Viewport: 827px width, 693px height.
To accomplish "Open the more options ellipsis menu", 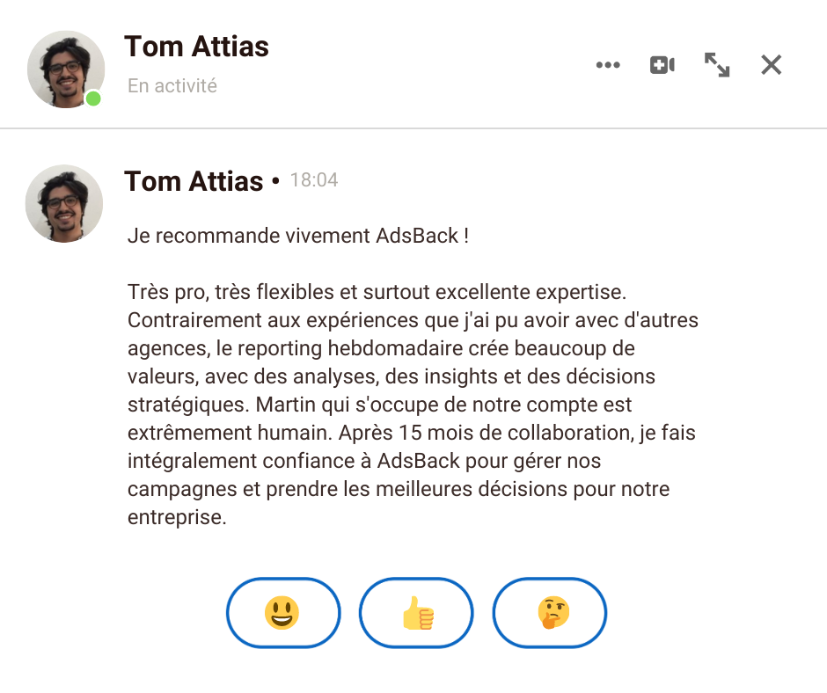I will click(x=608, y=65).
